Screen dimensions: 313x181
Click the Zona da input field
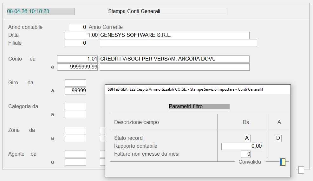pos(75,130)
